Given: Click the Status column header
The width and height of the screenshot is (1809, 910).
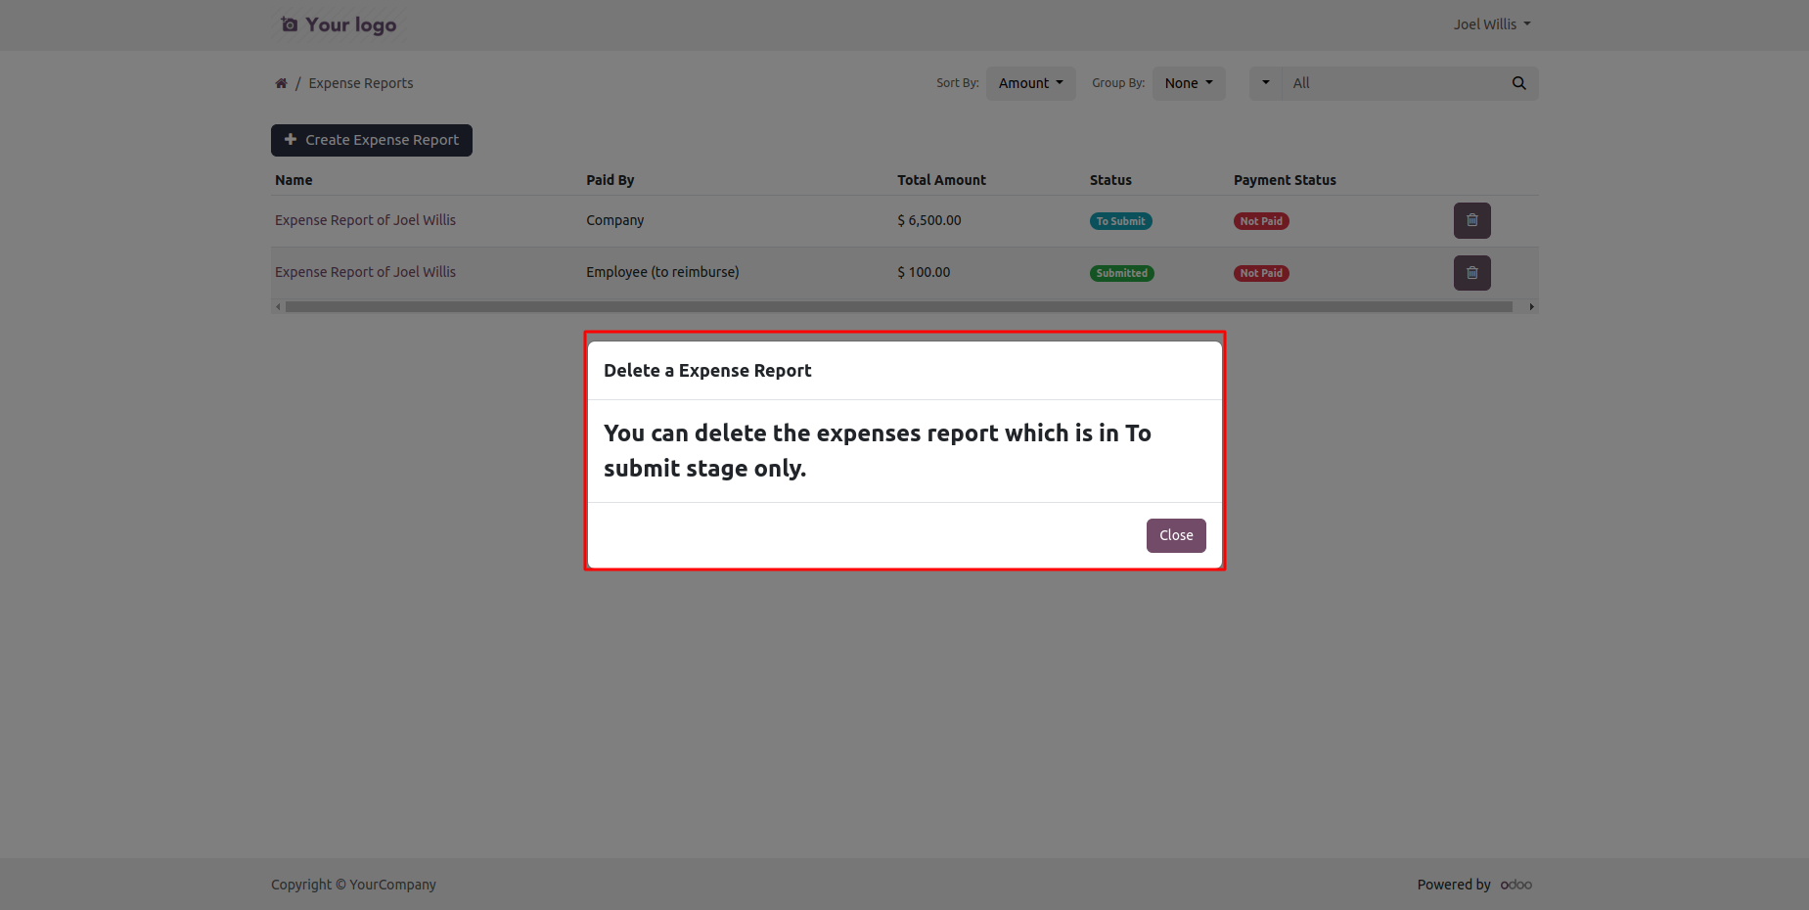Looking at the screenshot, I should click(1110, 180).
